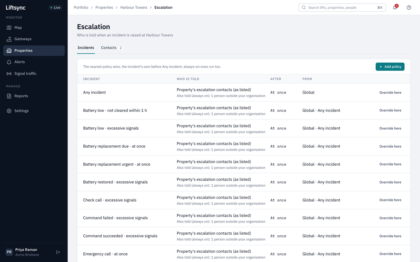Click the Add policy button
Image resolution: width=420 pixels, height=262 pixels.
click(x=390, y=67)
